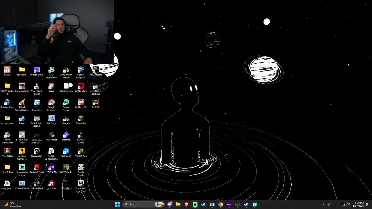Screen dimensions: 372x209
Task: Open the TLauncher Minecraft icon
Action: pyautogui.click(x=81, y=120)
